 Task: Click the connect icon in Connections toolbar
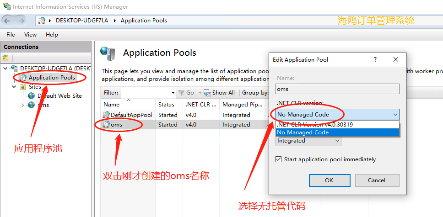(5, 58)
